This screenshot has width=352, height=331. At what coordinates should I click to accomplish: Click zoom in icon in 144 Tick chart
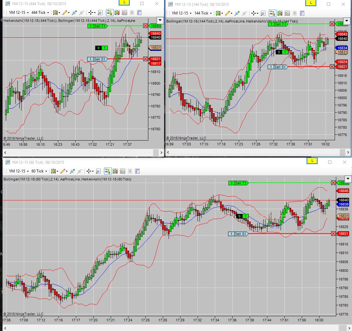237,13
